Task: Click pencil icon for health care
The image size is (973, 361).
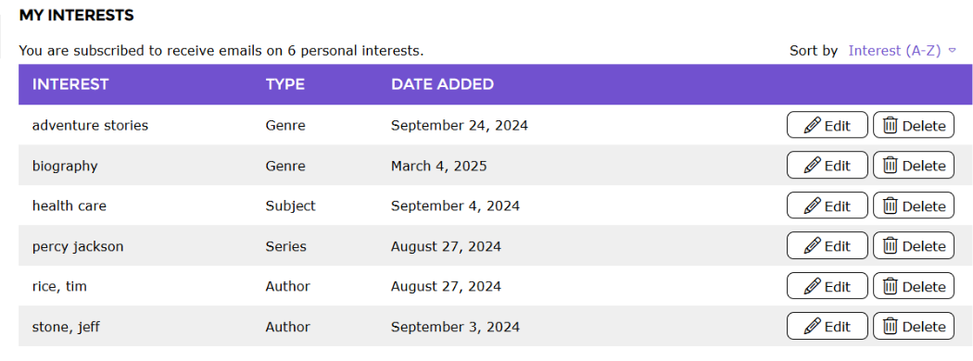Action: (x=813, y=205)
